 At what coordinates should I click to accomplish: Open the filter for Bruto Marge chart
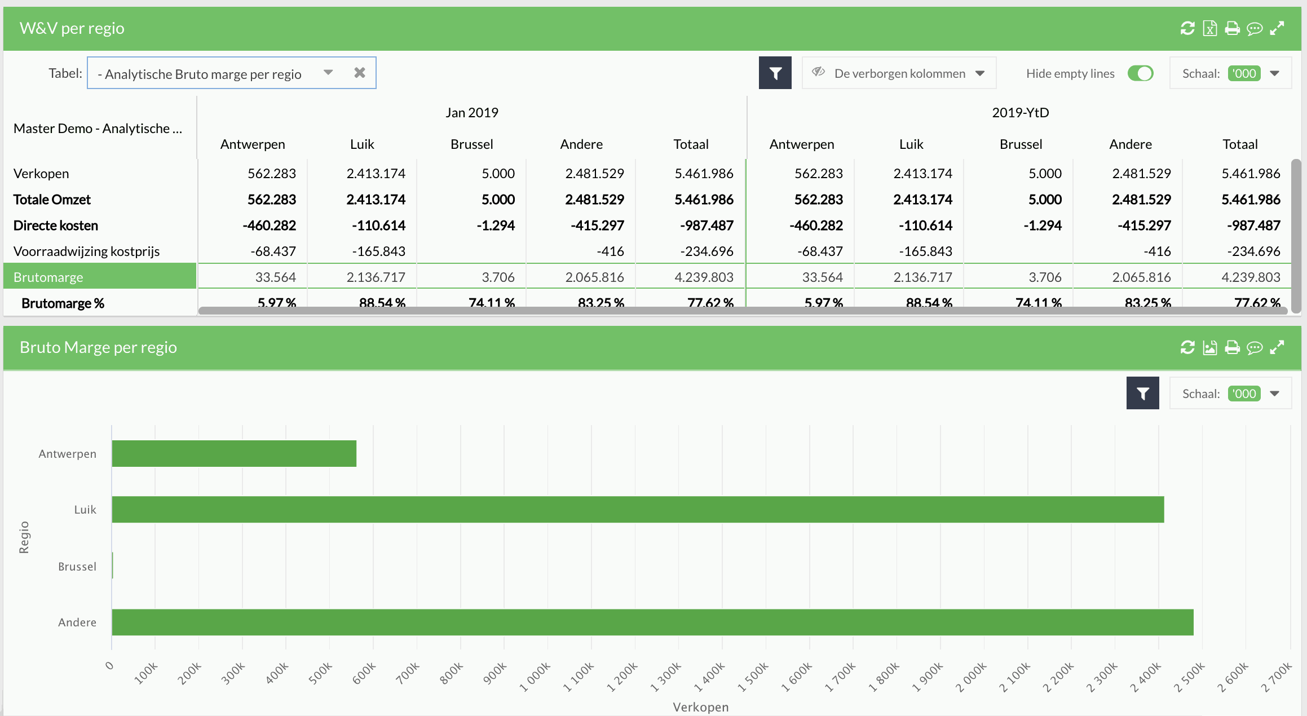coord(1142,393)
